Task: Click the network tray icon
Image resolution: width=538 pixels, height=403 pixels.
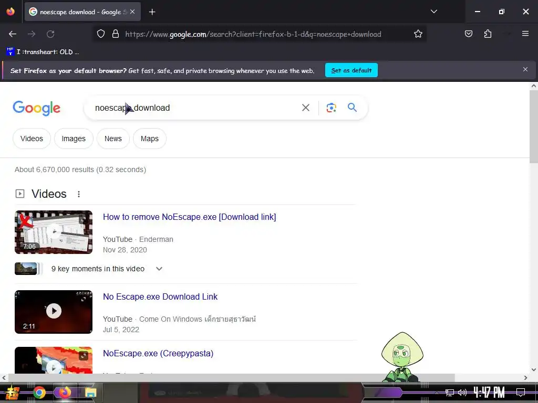Action: 450,393
